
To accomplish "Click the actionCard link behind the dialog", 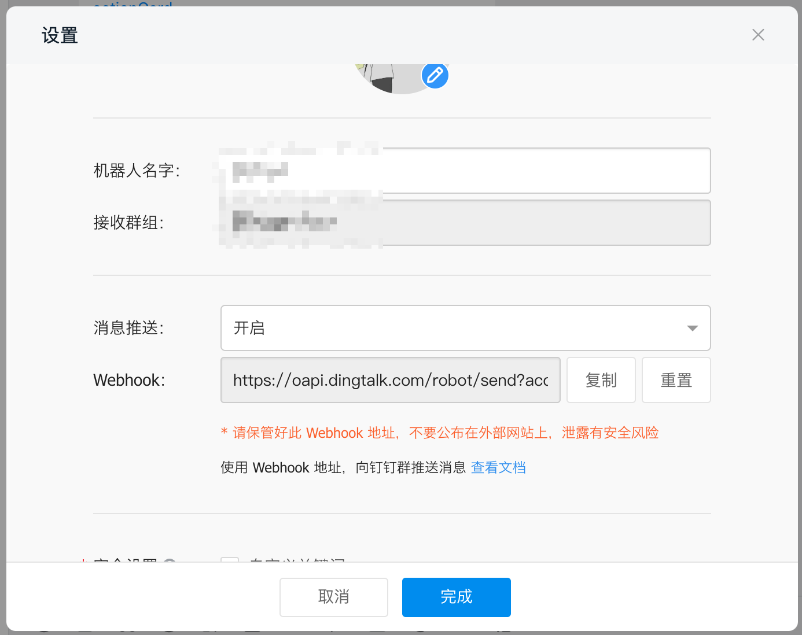I will point(132,6).
